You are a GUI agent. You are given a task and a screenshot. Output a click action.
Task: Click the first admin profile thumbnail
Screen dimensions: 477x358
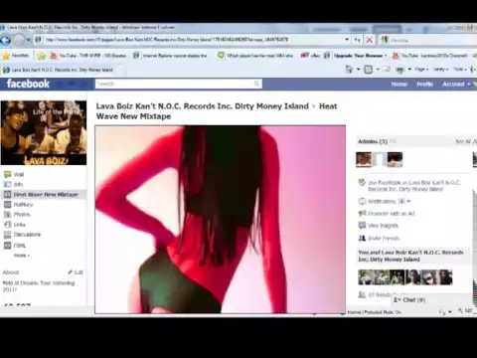click(x=364, y=159)
